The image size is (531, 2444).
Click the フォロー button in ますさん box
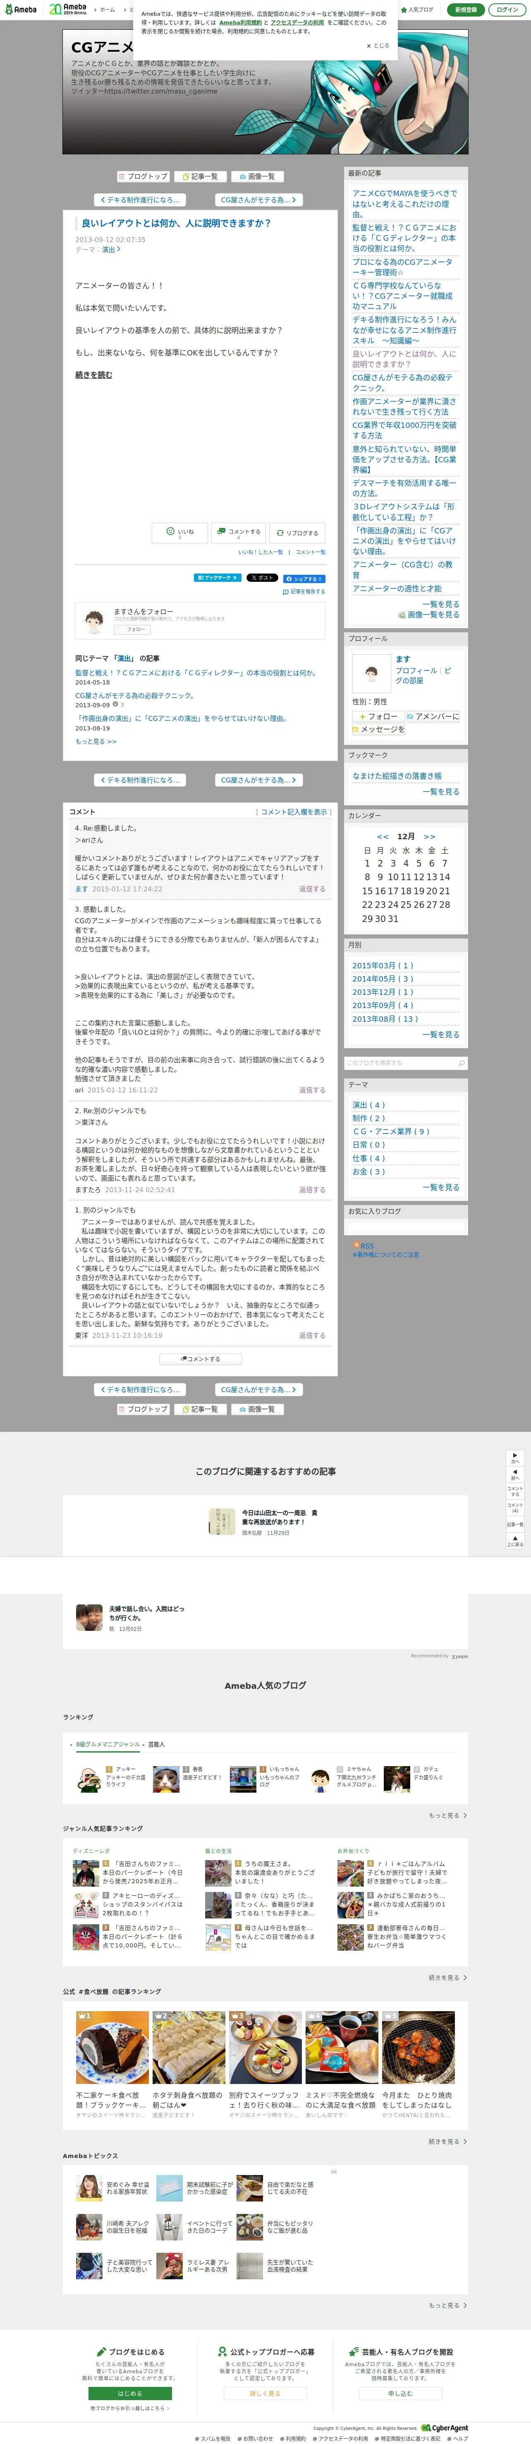(x=132, y=629)
